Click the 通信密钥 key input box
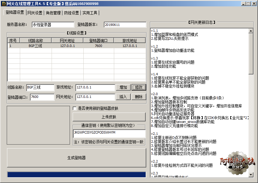 tap(109, 133)
